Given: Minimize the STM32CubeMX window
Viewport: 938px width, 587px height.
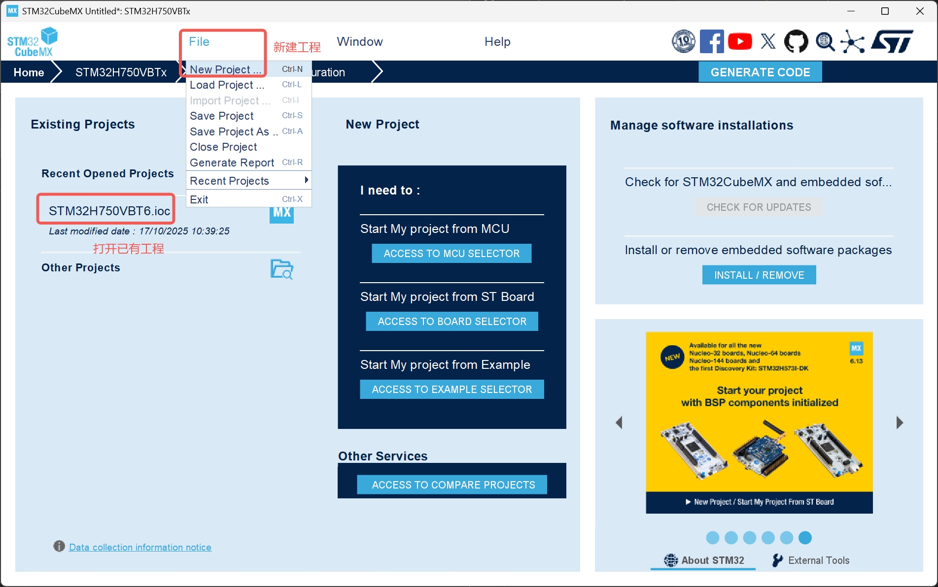Looking at the screenshot, I should [x=851, y=11].
